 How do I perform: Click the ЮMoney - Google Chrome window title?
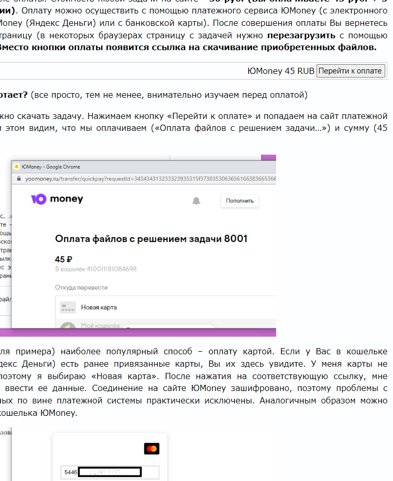pyautogui.click(x=51, y=167)
